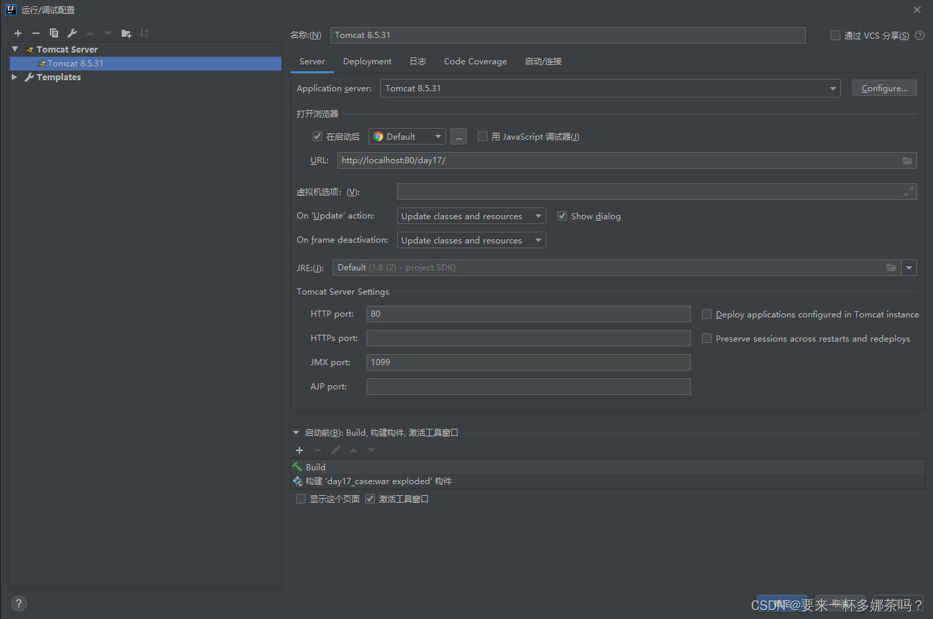Move the configuration down in the list toolbar

[108, 33]
